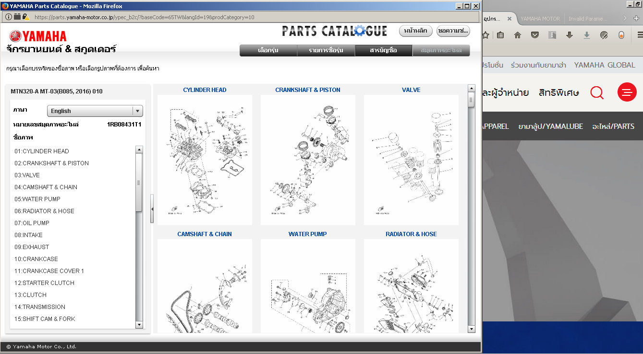Click thumbnails pane scroll-up arrow
This screenshot has height=354, width=643.
(x=471, y=89)
